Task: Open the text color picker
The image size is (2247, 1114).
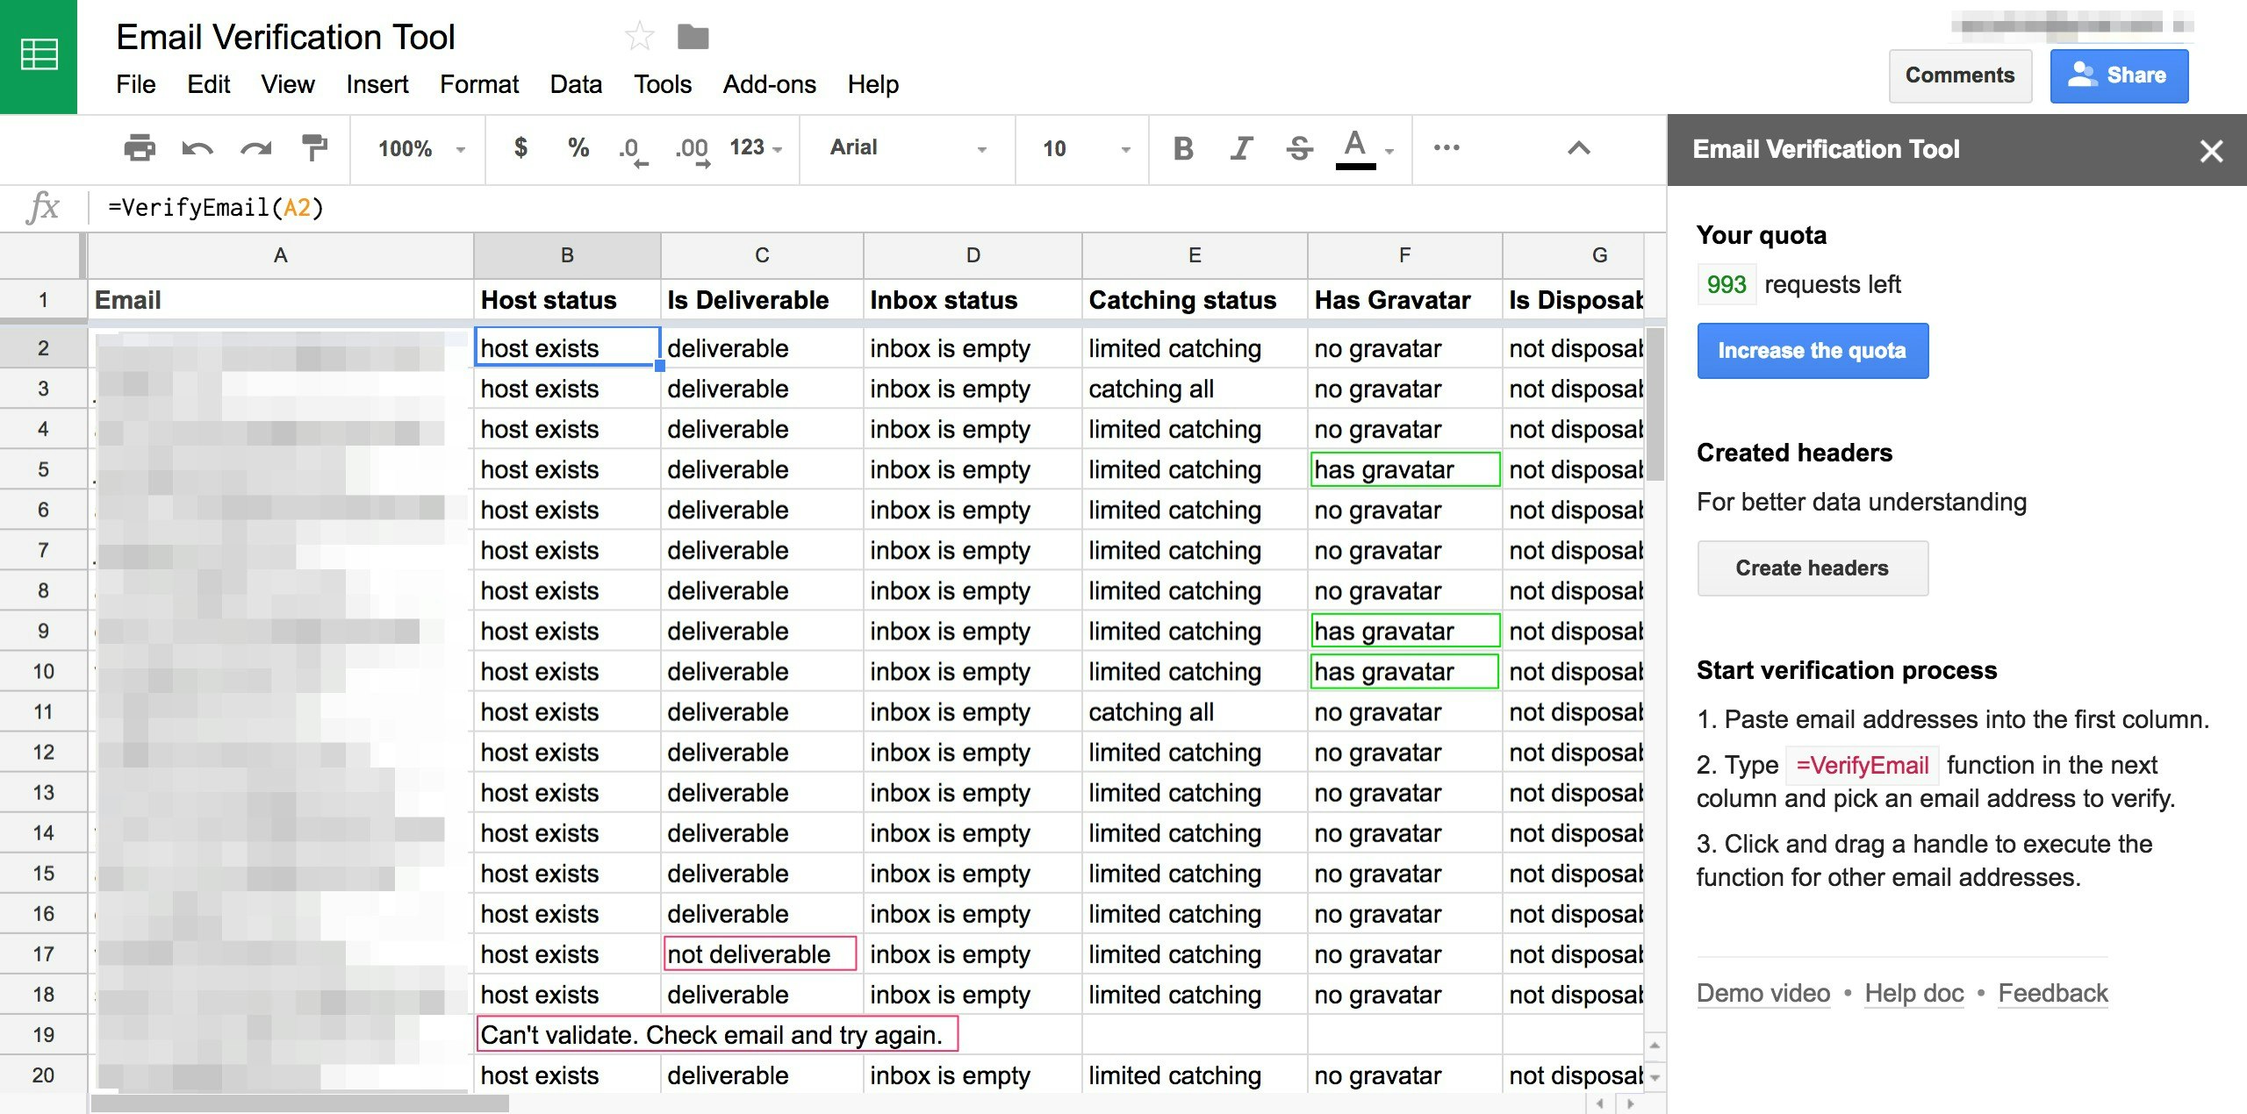Action: [1365, 149]
